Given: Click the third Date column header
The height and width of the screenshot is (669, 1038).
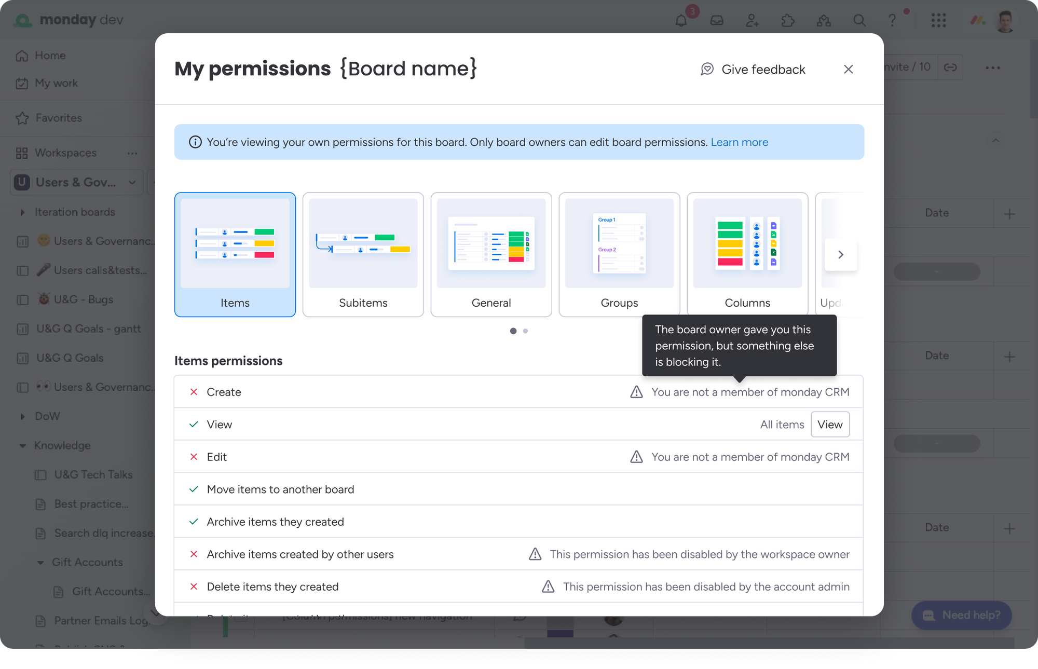Looking at the screenshot, I should pyautogui.click(x=937, y=527).
